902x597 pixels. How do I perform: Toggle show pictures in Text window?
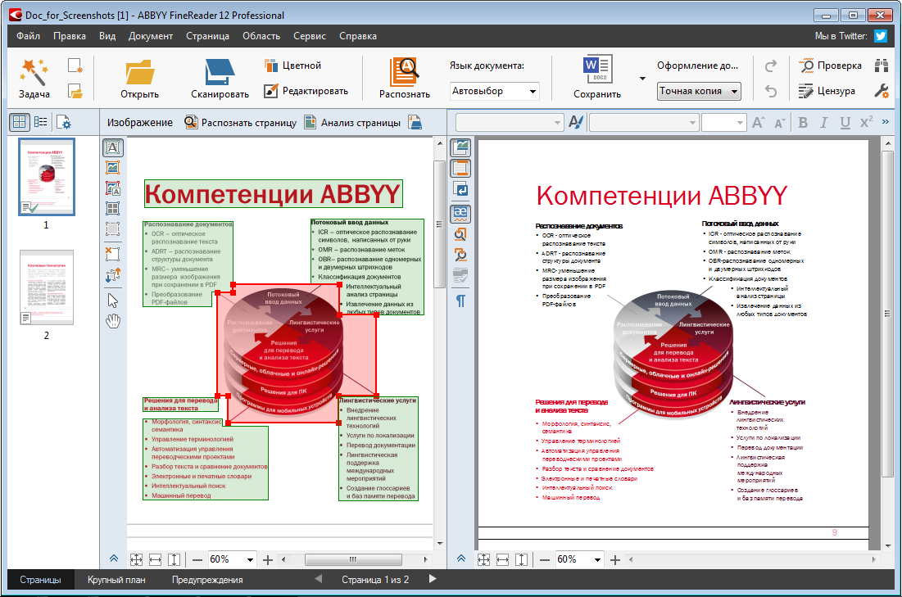pos(460,147)
